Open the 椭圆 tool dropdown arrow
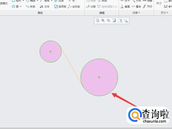Viewport: 172px width, 129px height. click(38, 1)
